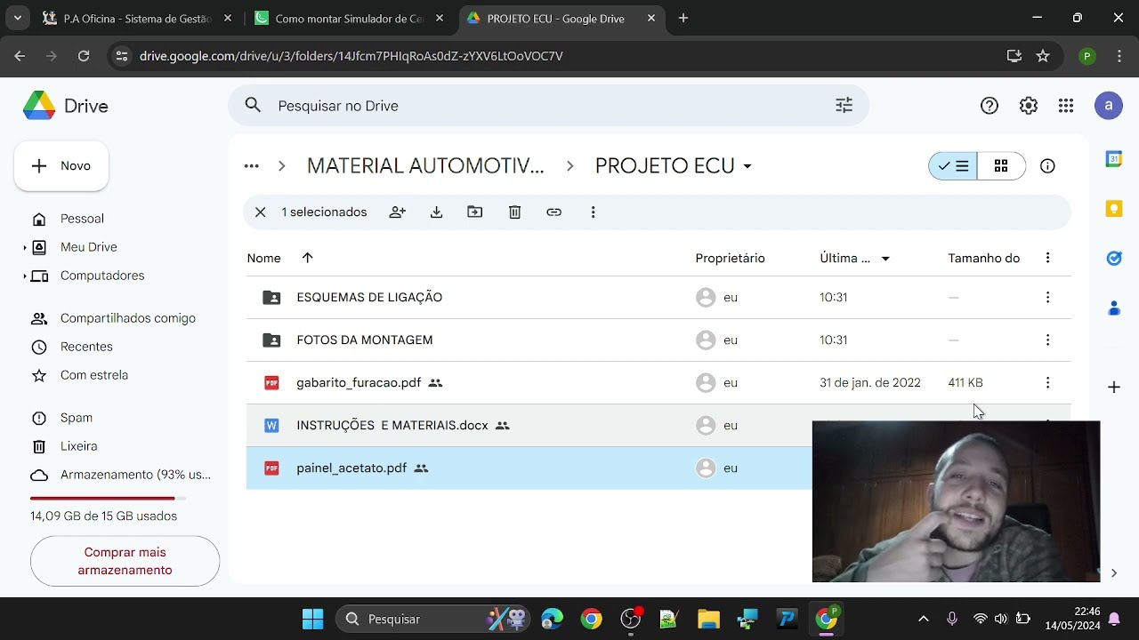Bookmark this page with the star
Viewport: 1139px width, 640px height.
pos(1043,56)
